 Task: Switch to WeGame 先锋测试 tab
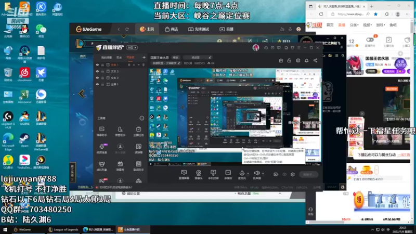click(x=199, y=29)
